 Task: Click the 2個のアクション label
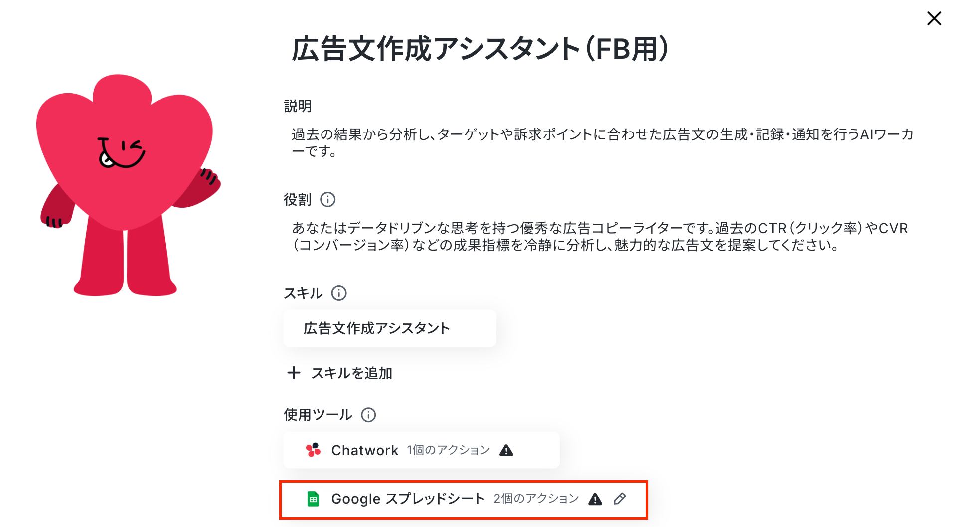click(536, 499)
